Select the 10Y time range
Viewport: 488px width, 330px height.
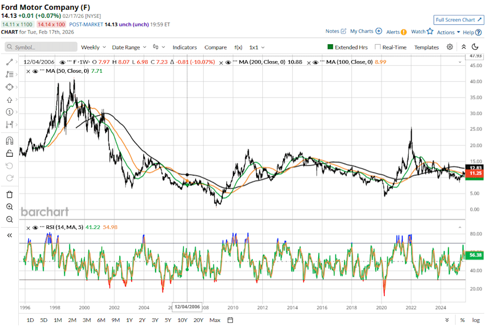[182, 320]
